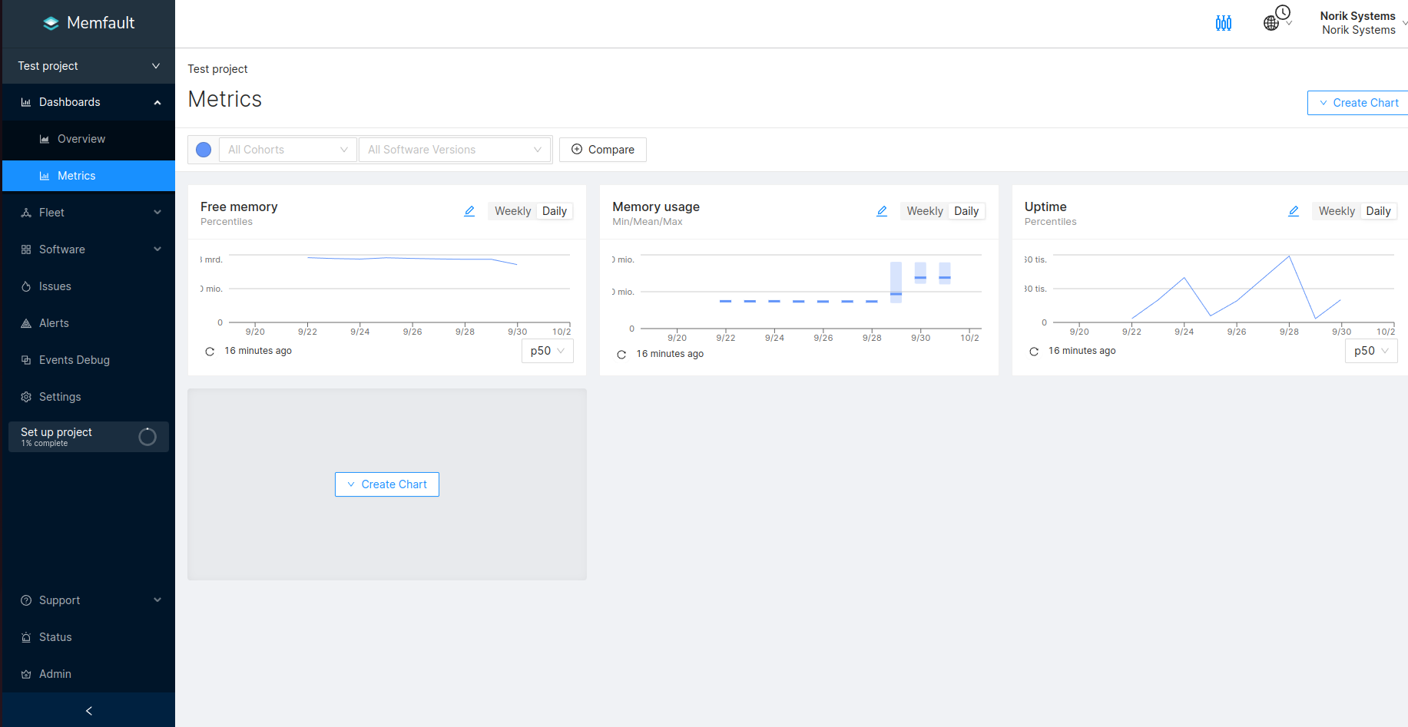Open the Norik Systems account menu
The width and height of the screenshot is (1408, 727).
tap(1363, 23)
